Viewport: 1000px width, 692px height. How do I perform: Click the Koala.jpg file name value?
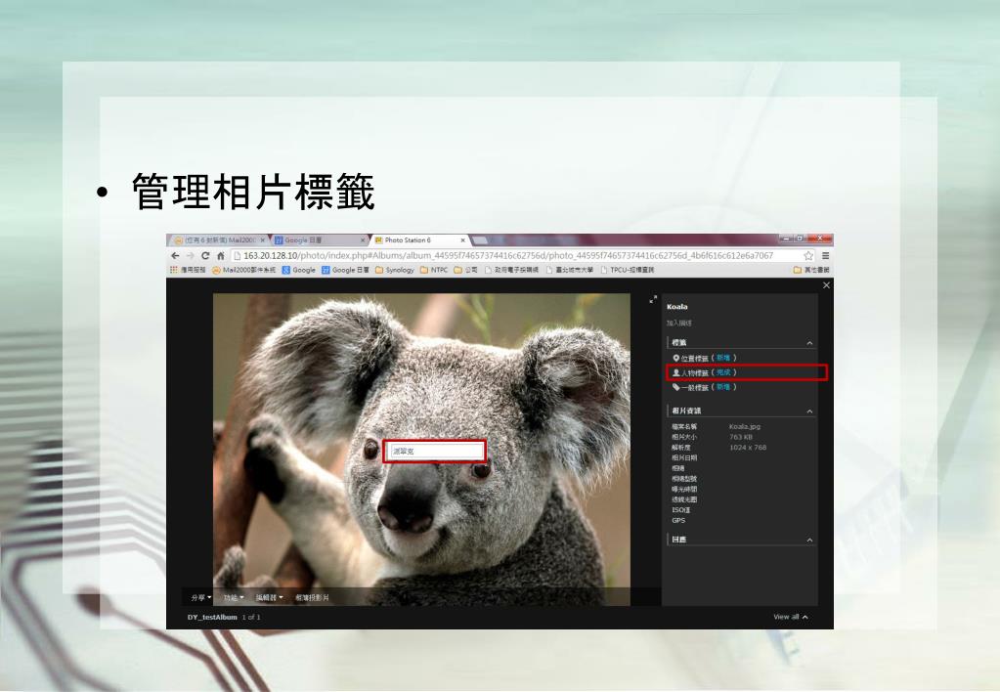[745, 427]
